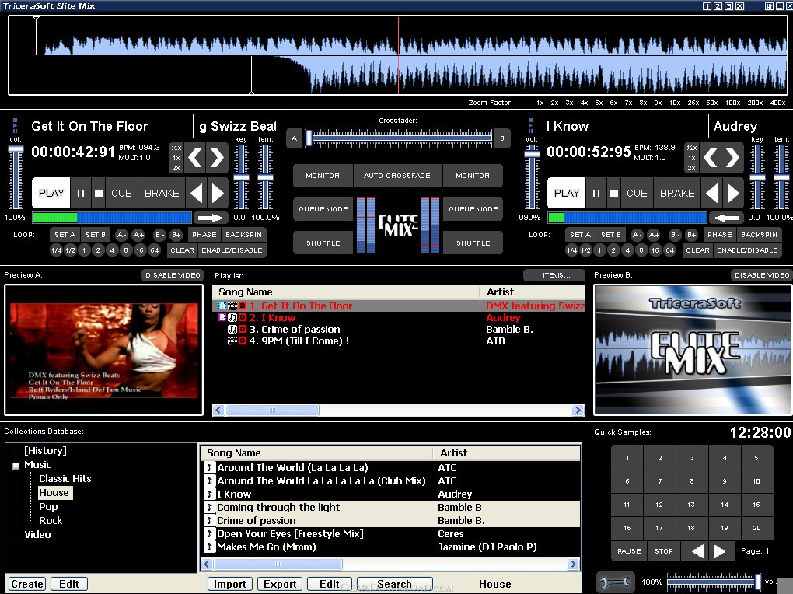
Task: Click the Export button
Action: tap(280, 585)
